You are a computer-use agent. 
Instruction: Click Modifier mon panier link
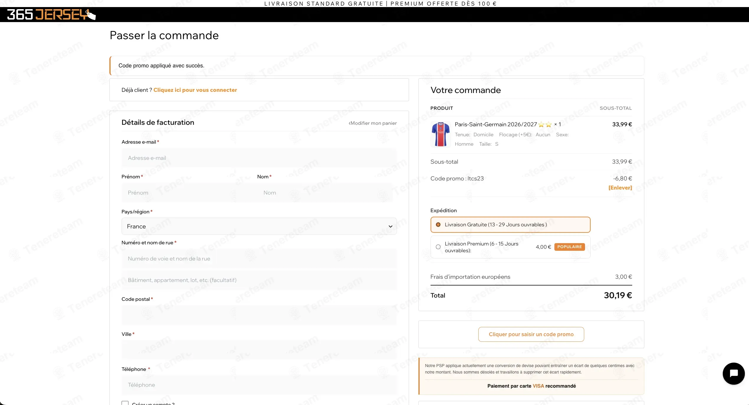pyautogui.click(x=373, y=123)
